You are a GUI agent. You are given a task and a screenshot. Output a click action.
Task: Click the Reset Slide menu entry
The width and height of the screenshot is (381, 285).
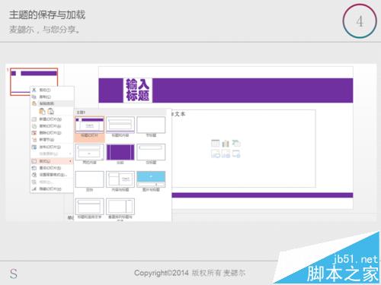tap(52, 168)
